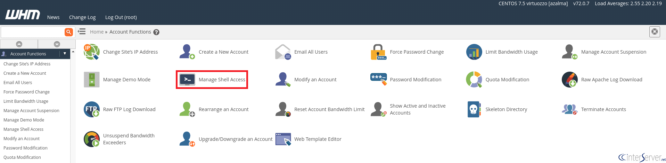Open the Web Template Editor icon
The height and width of the screenshot is (163, 666).
click(x=283, y=139)
